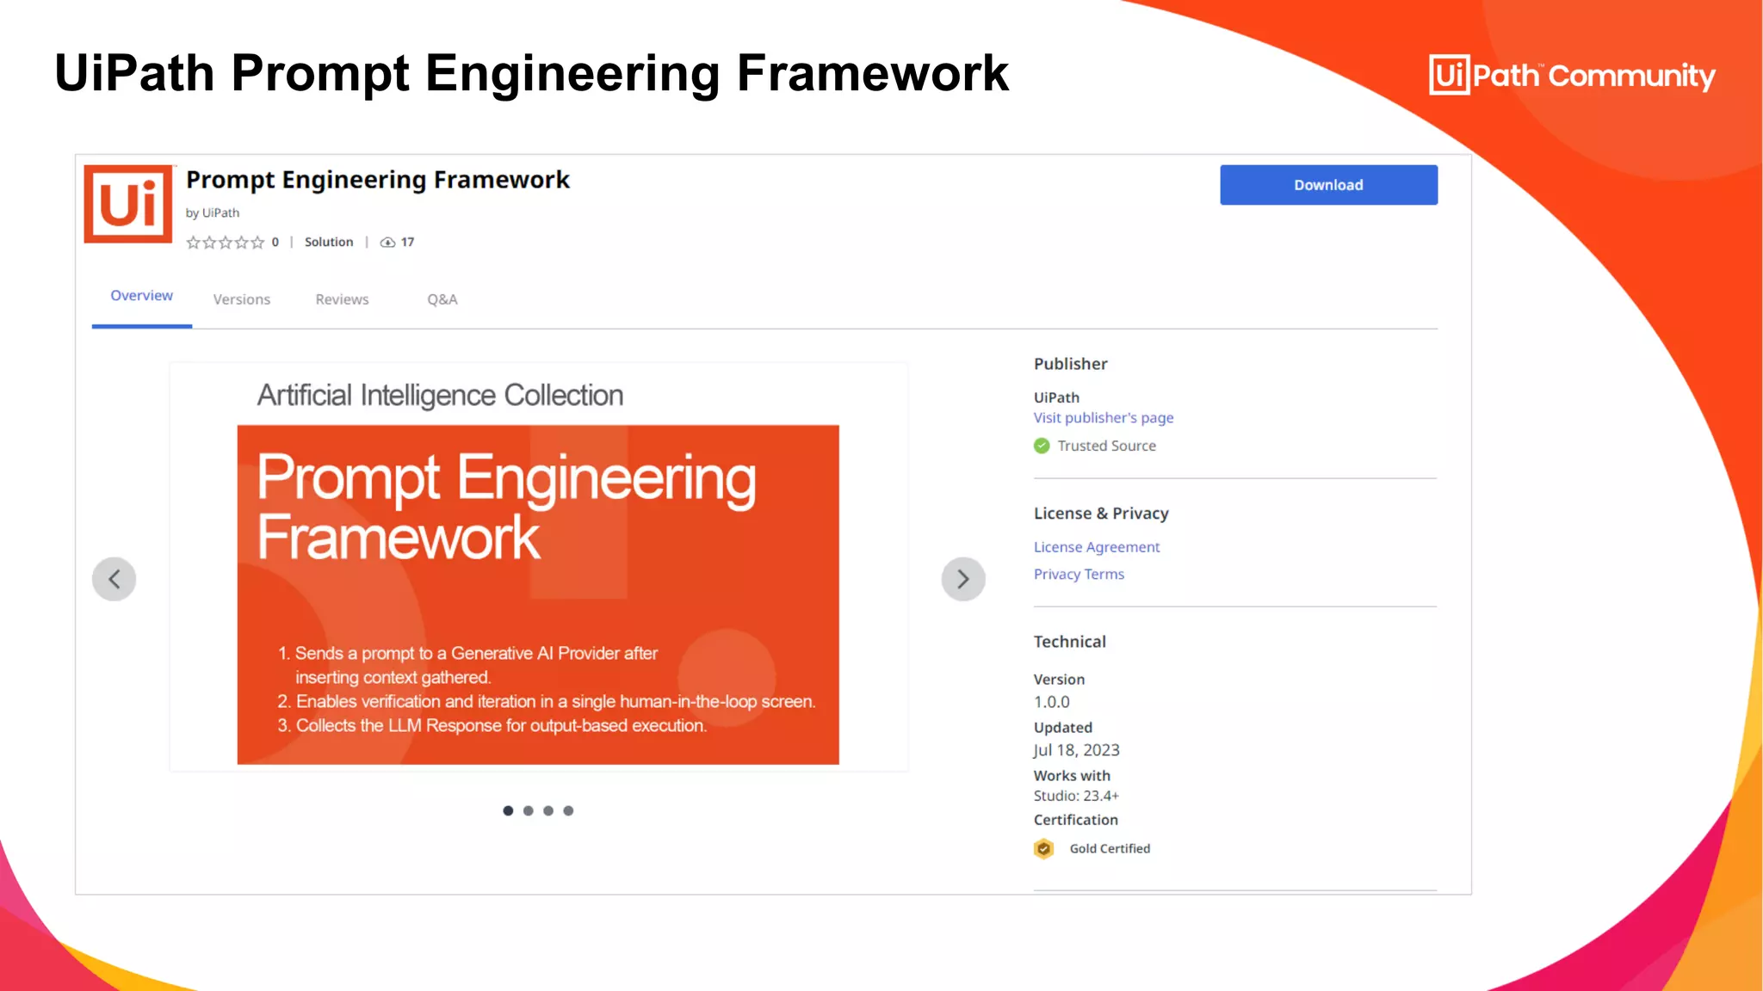Viewport: 1763px width, 991px height.
Task: Click the 'UiPath' publisher name
Action: point(1056,397)
